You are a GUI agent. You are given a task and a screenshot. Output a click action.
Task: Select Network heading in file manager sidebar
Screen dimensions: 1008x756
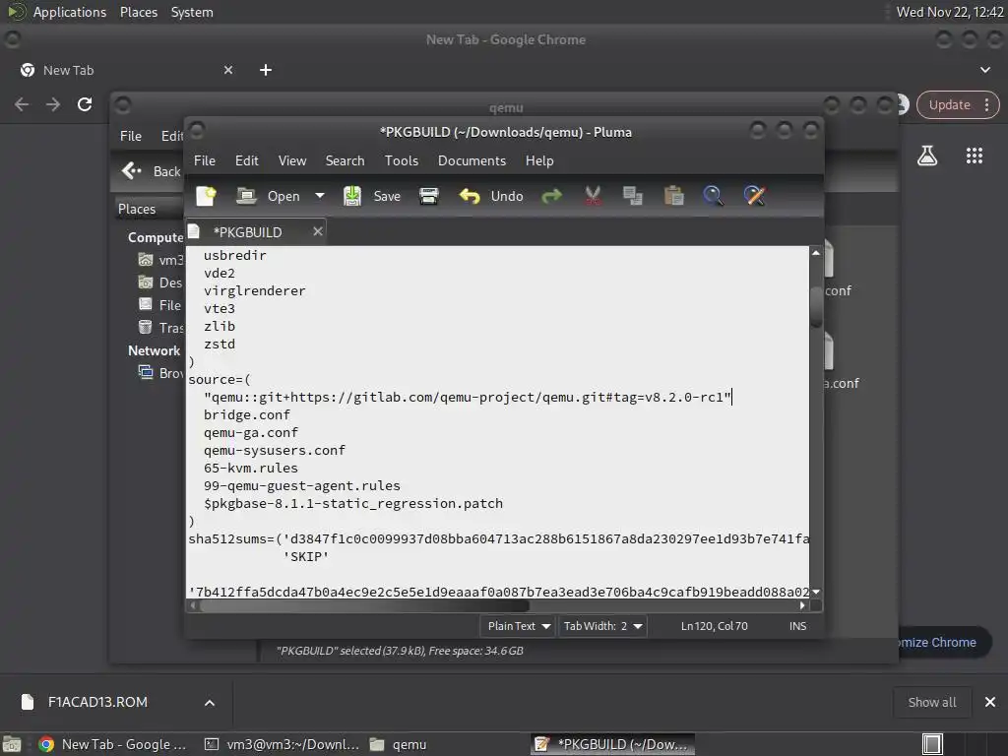point(154,351)
